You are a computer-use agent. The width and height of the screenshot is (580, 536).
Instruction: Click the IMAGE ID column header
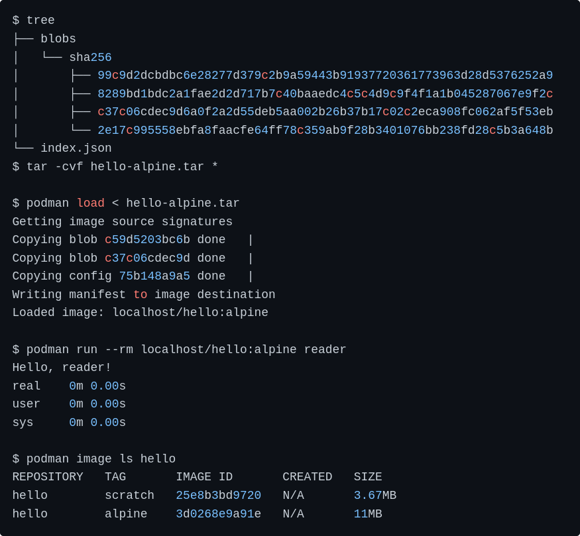click(x=204, y=477)
